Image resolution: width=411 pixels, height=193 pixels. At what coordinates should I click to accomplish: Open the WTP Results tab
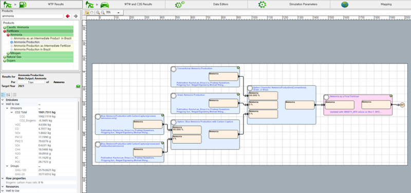(x=41, y=4)
